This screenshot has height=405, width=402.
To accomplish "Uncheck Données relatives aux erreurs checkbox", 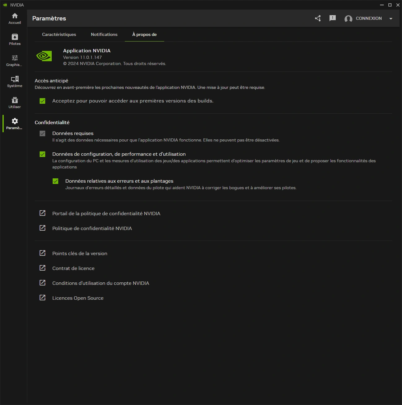I will tap(55, 181).
